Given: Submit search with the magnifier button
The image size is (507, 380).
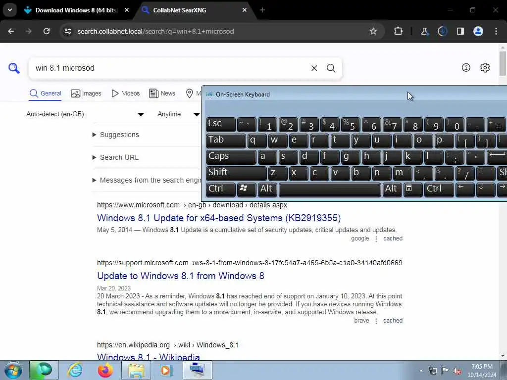Looking at the screenshot, I should coord(331,68).
